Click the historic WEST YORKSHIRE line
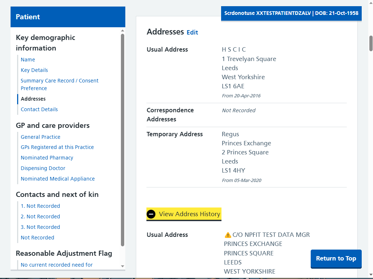Viewport: 373px width, 279px height. click(x=250, y=271)
